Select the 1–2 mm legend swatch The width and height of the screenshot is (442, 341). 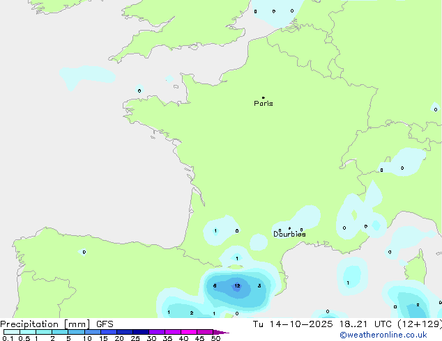point(44,332)
